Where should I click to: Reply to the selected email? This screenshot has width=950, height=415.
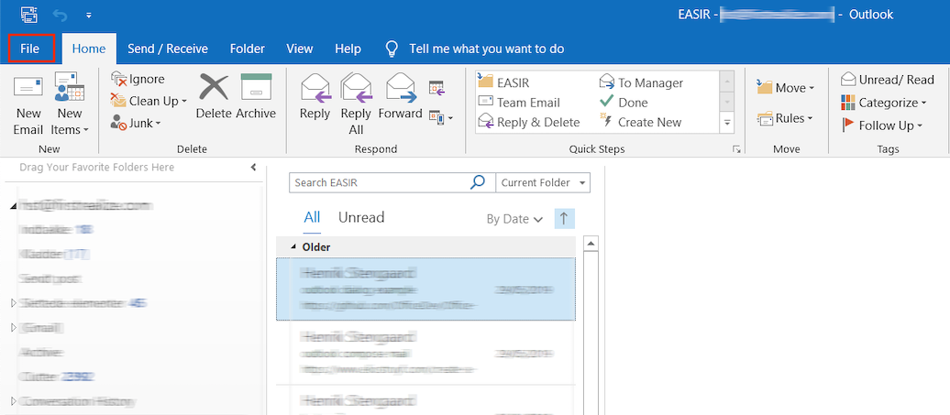click(x=315, y=97)
